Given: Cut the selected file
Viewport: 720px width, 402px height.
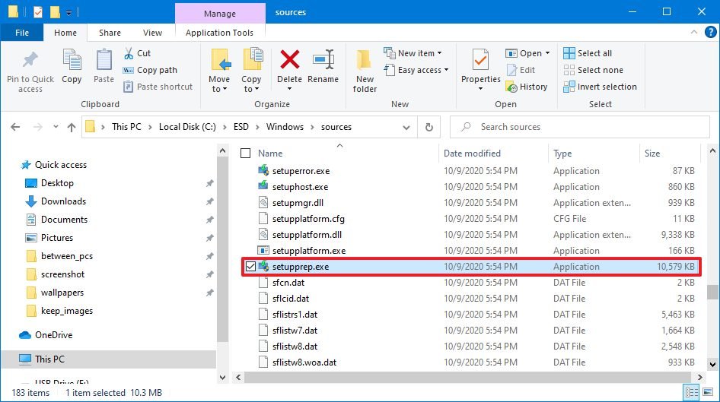Looking at the screenshot, I should click(x=137, y=53).
